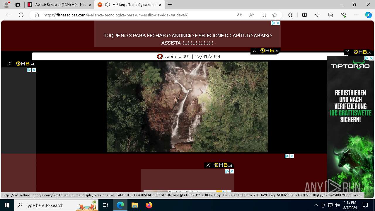Launch Firefox from the taskbar

[x=149, y=205]
